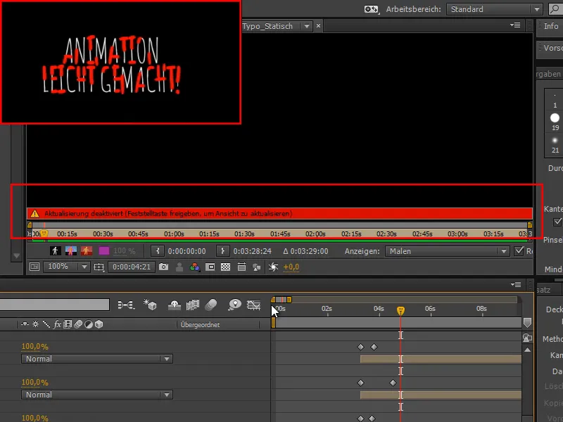Click the snapshot camera icon
Screen dimensions: 563x422
(164, 267)
